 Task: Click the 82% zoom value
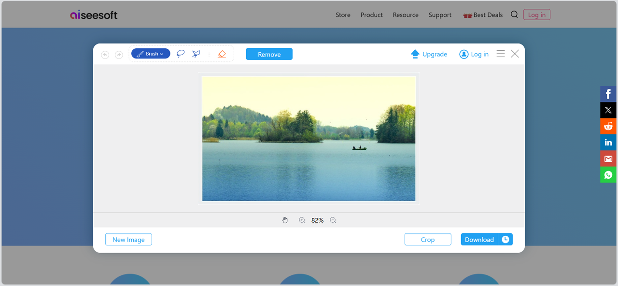(317, 220)
